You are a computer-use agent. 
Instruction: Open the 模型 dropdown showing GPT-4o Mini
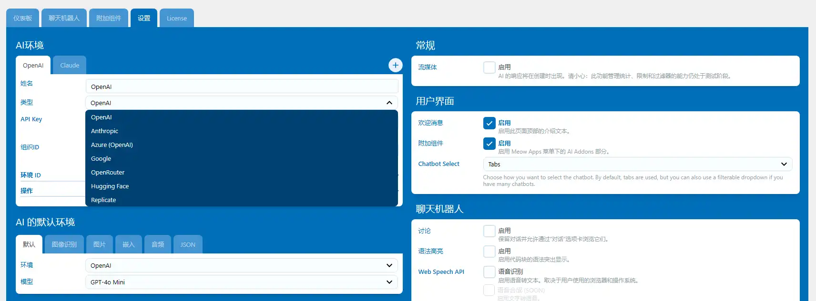coord(242,282)
